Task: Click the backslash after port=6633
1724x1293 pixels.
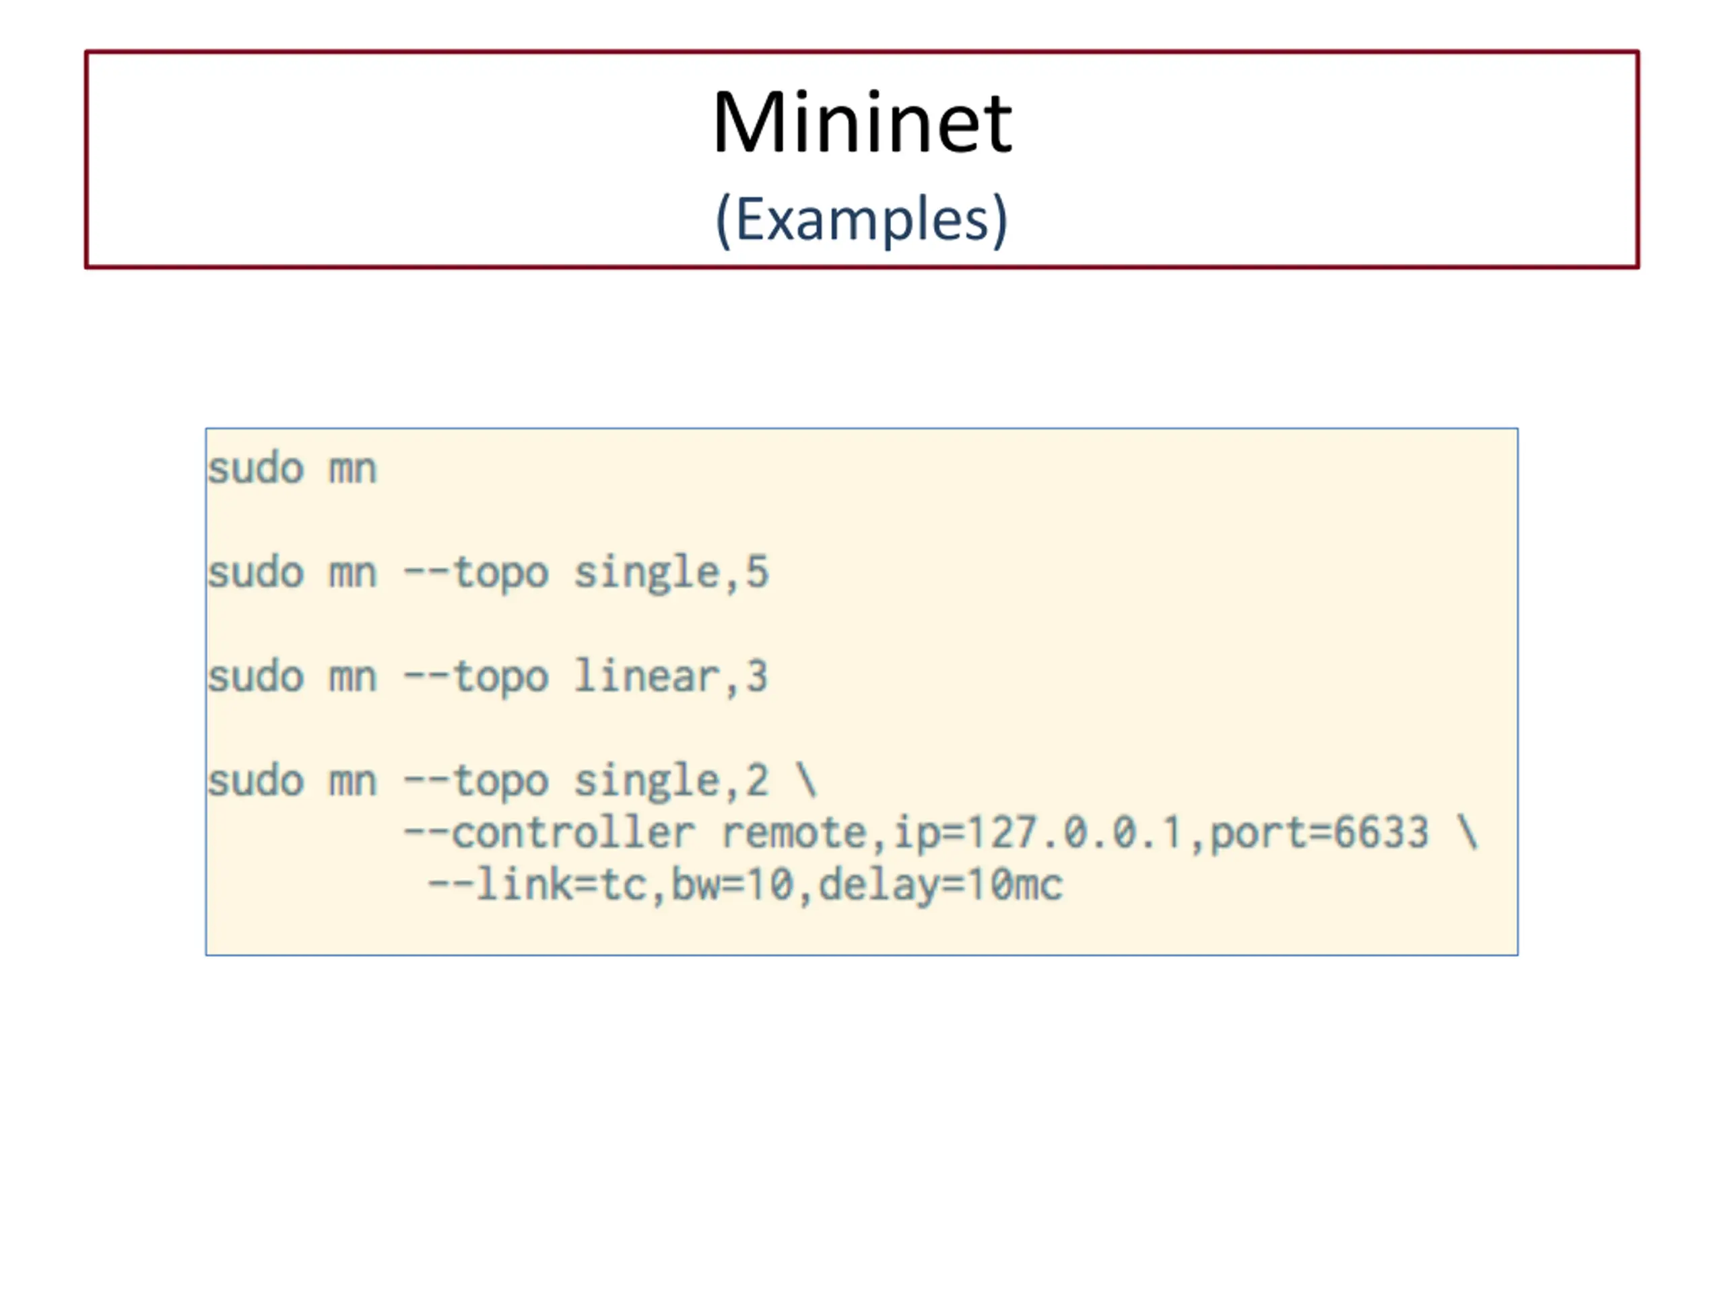Action: coord(1467,832)
